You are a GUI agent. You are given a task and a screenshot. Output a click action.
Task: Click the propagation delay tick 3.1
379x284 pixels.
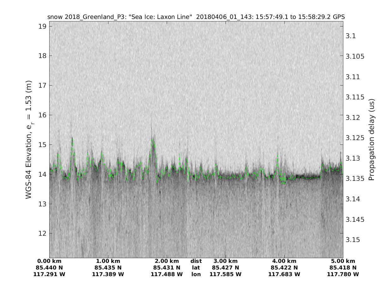(x=351, y=36)
